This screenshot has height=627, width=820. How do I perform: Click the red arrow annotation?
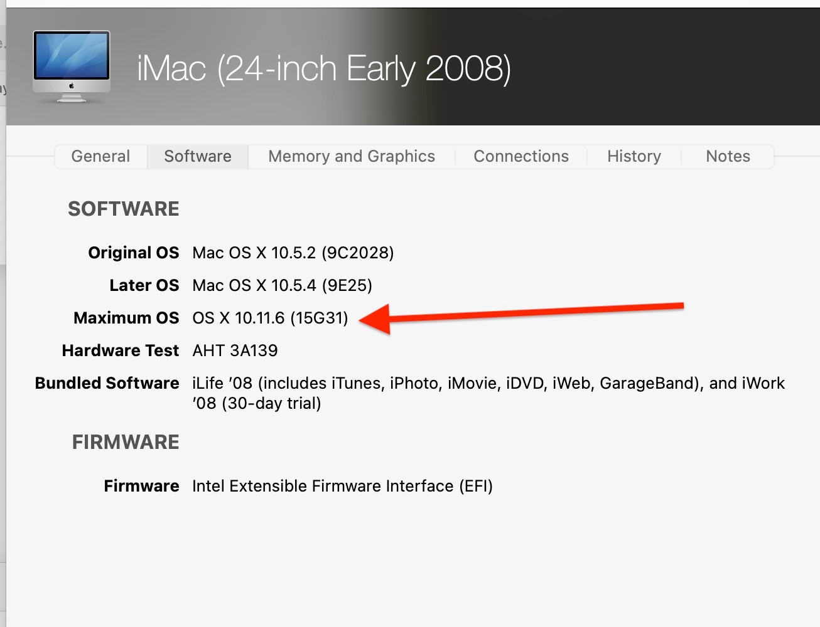coord(521,313)
